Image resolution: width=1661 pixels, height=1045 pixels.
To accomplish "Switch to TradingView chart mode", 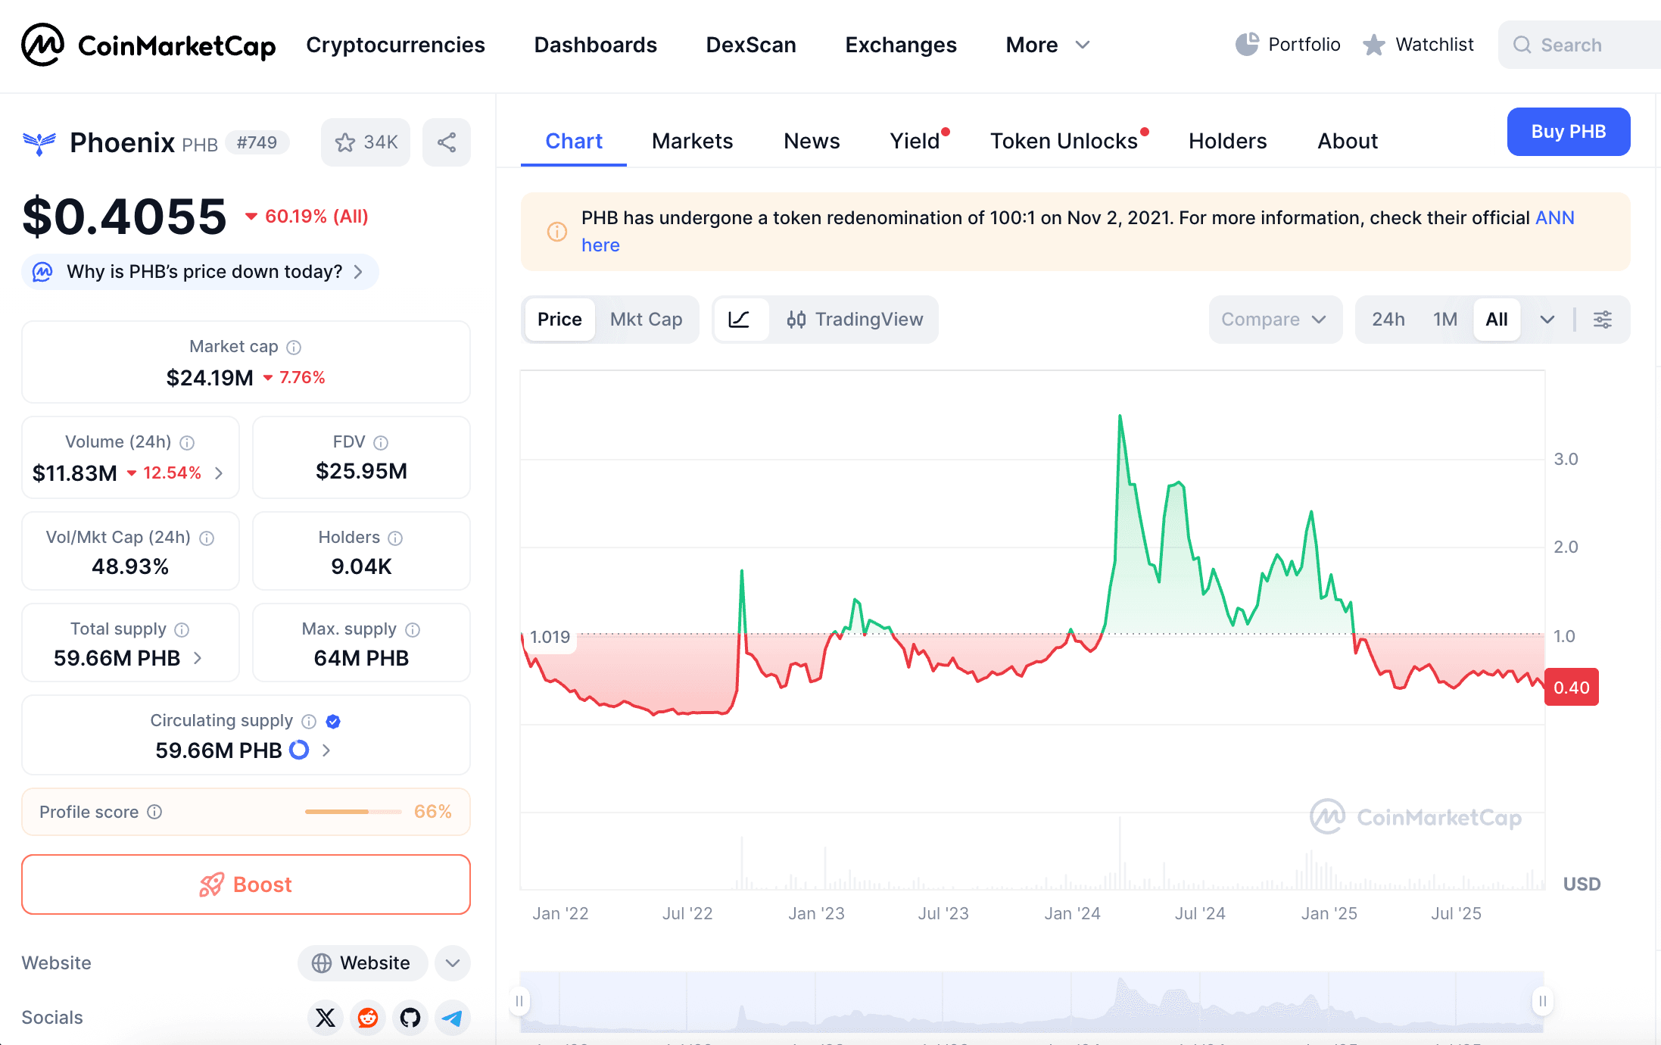I will point(855,320).
